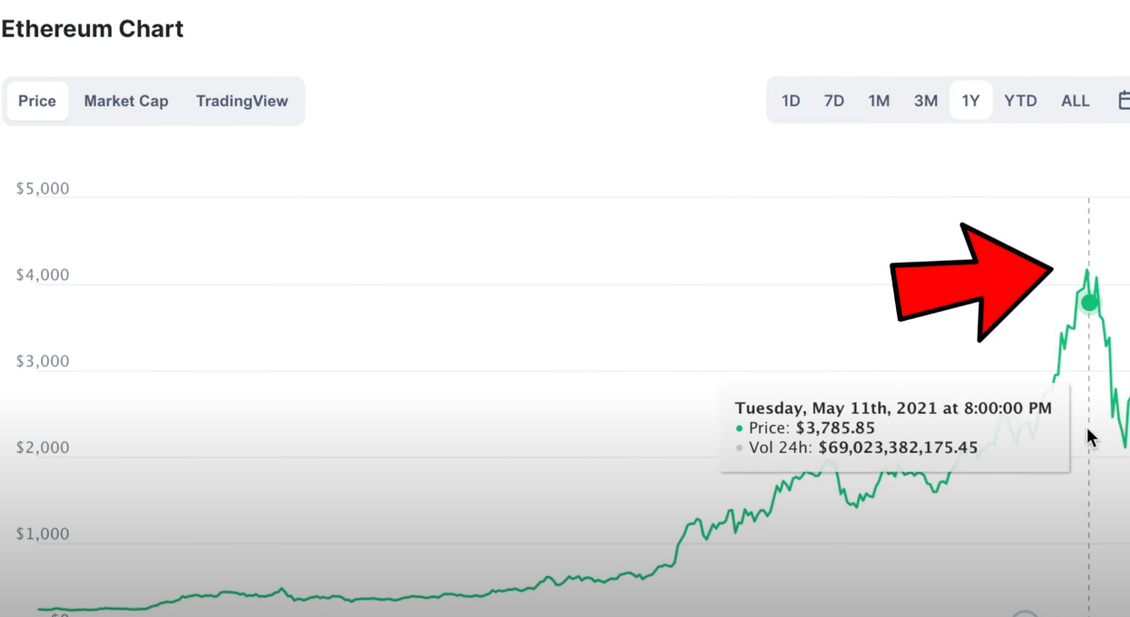Click the green data point marker on chart
The height and width of the screenshot is (617, 1130).
1089,302
